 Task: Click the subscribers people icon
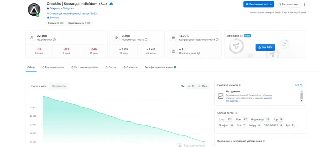[32, 38]
